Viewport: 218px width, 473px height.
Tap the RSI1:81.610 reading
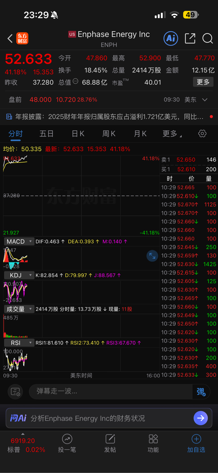(x=52, y=343)
